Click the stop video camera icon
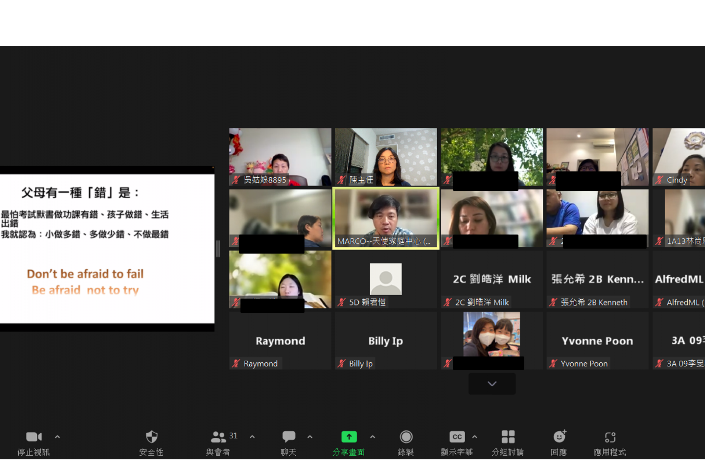The height and width of the screenshot is (470, 705). [x=34, y=437]
